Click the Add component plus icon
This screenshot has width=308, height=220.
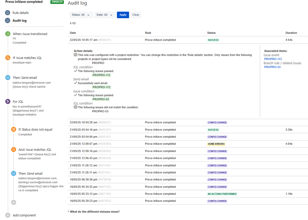[8, 215]
